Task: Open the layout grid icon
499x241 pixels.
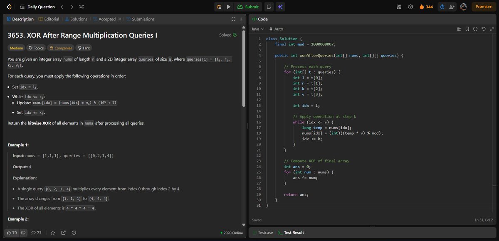Action: tap(399, 7)
